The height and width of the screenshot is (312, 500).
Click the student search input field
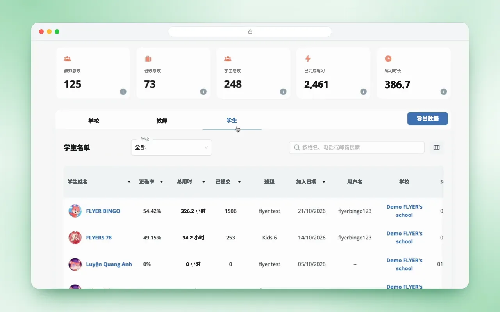(357, 147)
